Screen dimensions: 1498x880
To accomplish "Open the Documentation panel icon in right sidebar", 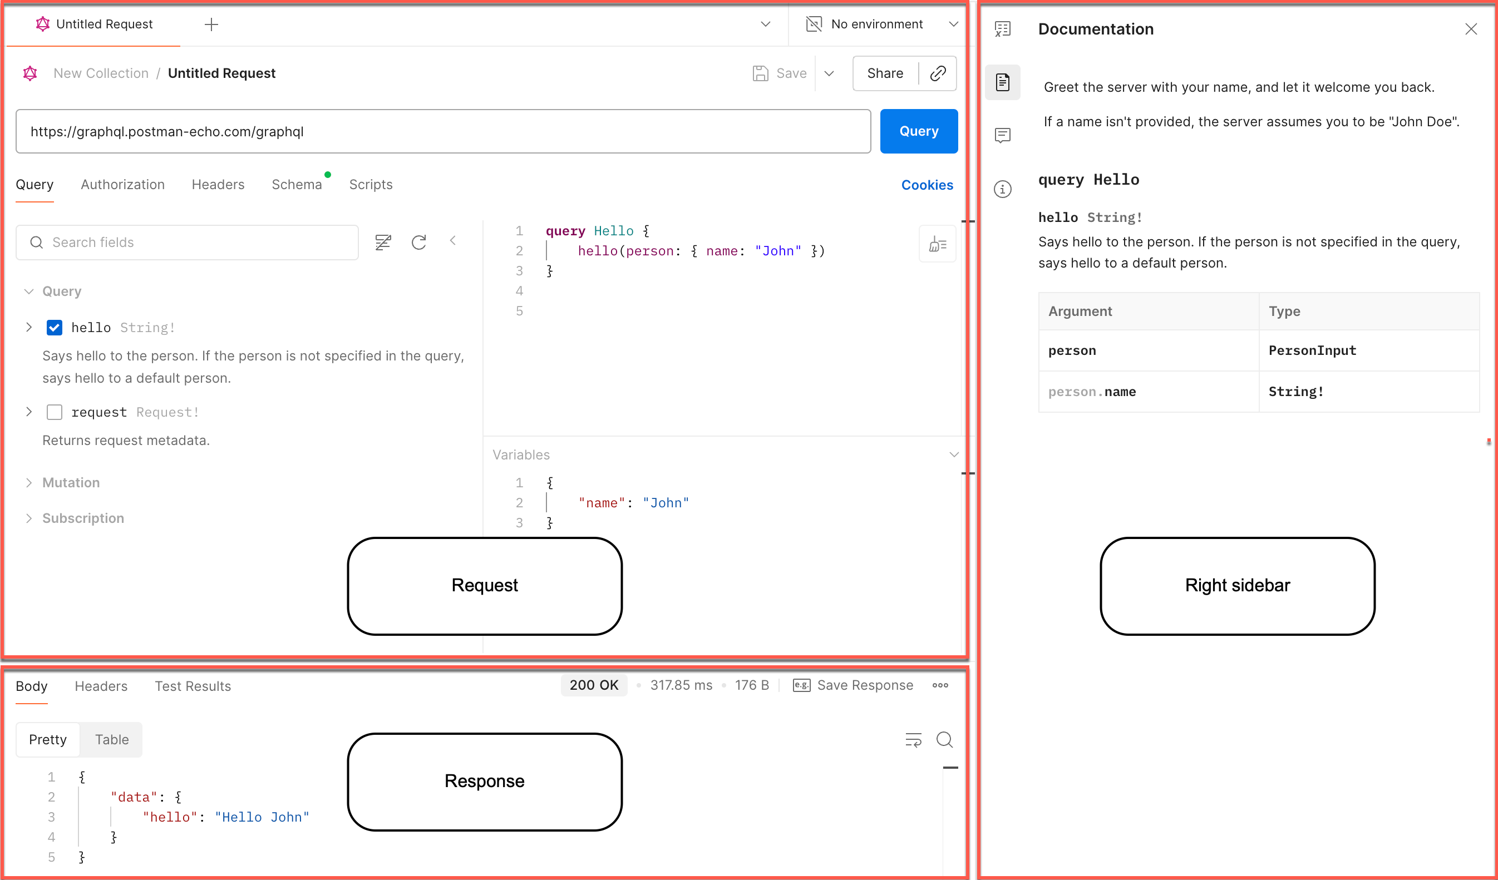I will (1003, 82).
